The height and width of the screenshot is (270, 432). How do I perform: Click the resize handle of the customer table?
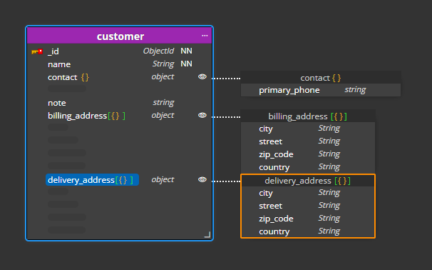(207, 235)
